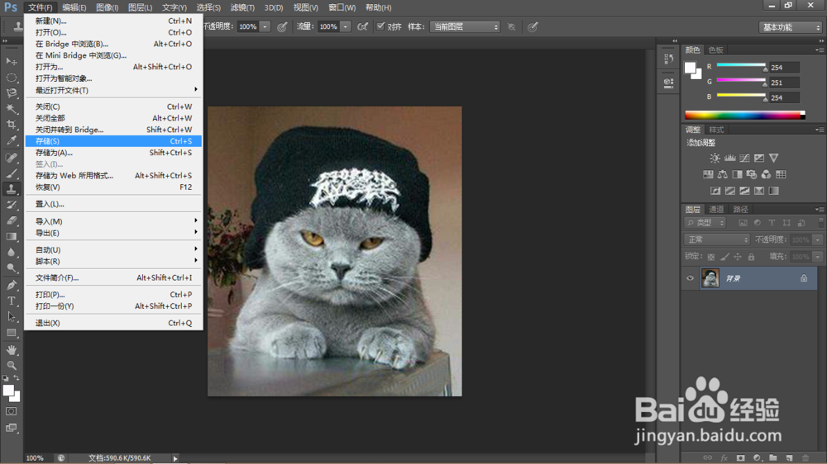827x464 pixels.
Task: Select the Zoom tool in toolbox
Action: click(x=11, y=365)
